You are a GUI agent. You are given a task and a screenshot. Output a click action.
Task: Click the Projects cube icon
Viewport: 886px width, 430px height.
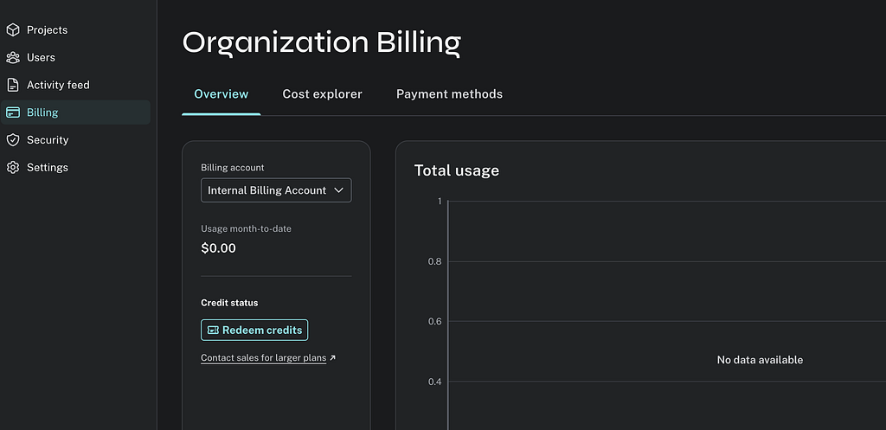[13, 30]
